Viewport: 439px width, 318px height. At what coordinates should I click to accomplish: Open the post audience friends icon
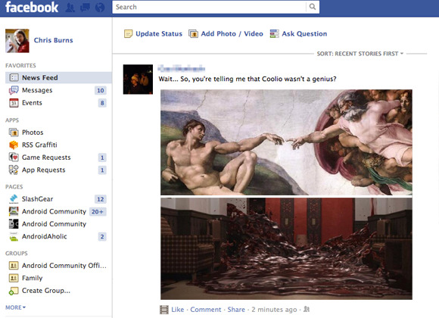pyautogui.click(x=307, y=309)
